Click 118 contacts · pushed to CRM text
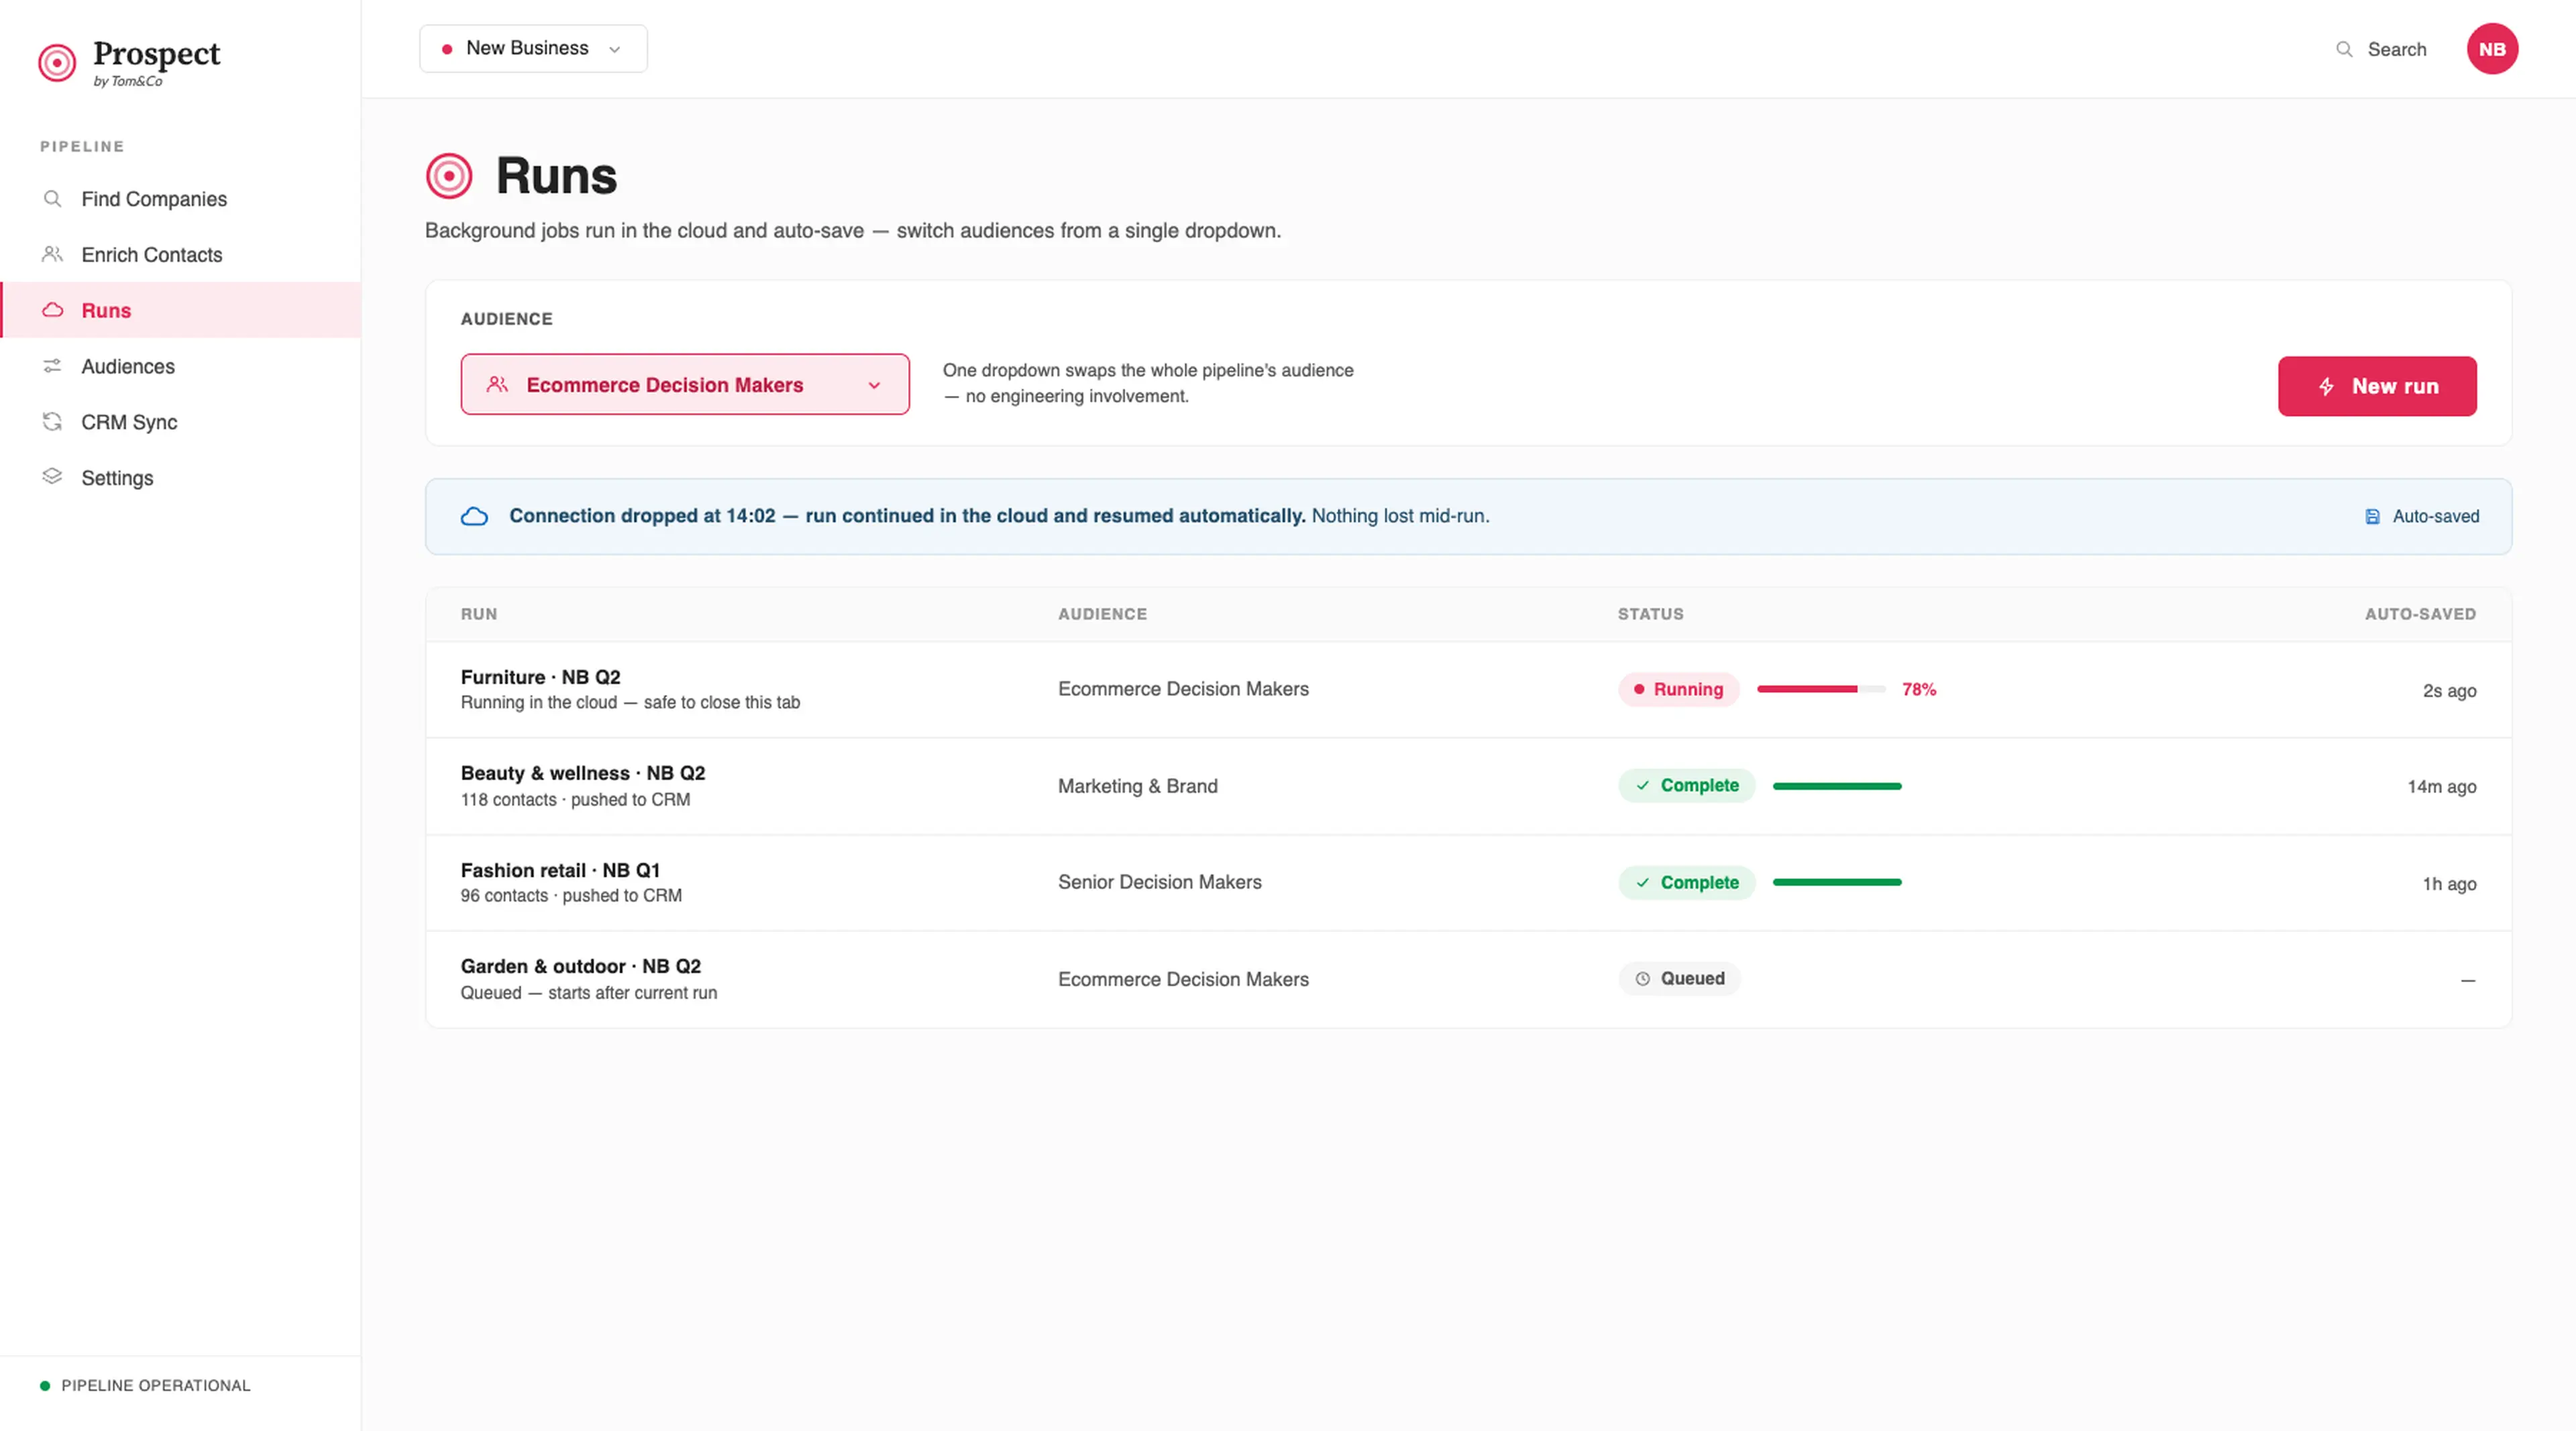Screen dimensions: 2576x1431 [575, 799]
